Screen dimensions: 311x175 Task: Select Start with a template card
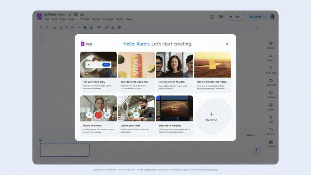[175, 116]
